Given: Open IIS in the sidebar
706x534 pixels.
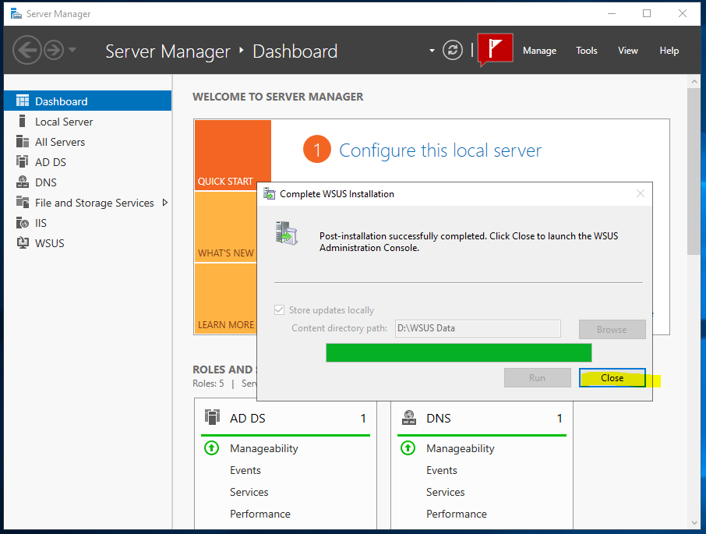Looking at the screenshot, I should click(x=88, y=223).
